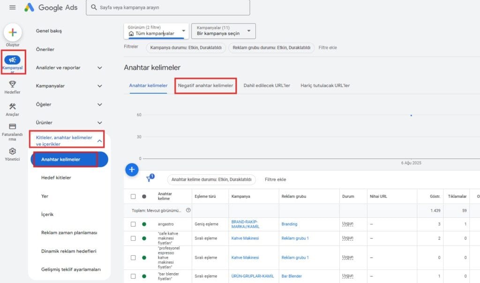This screenshot has height=283, width=480.
Task: Toggle the select-all keywords checkbox
Action: point(133,196)
